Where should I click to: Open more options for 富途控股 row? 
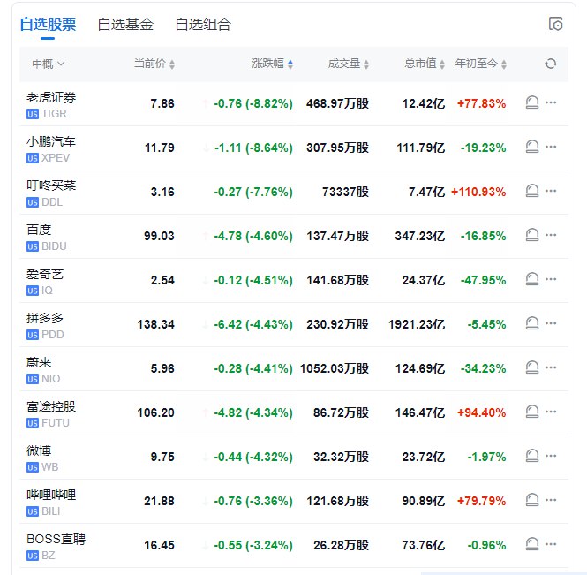click(x=551, y=412)
